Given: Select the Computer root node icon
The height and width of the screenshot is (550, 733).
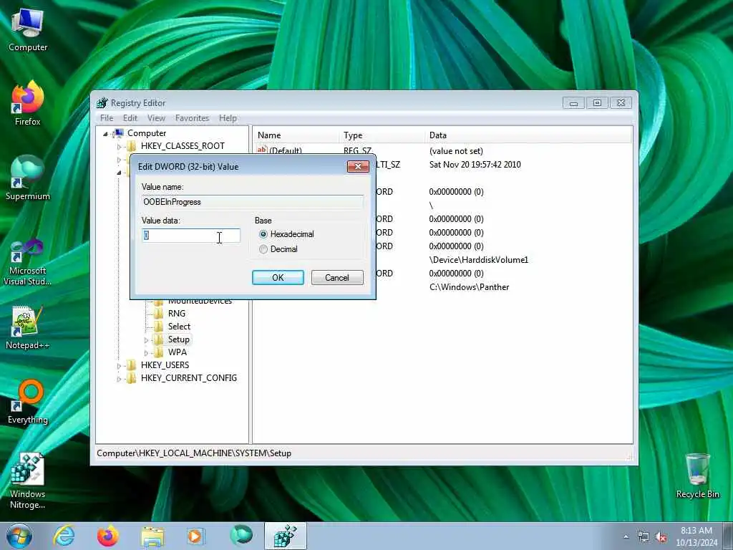Looking at the screenshot, I should pyautogui.click(x=119, y=133).
